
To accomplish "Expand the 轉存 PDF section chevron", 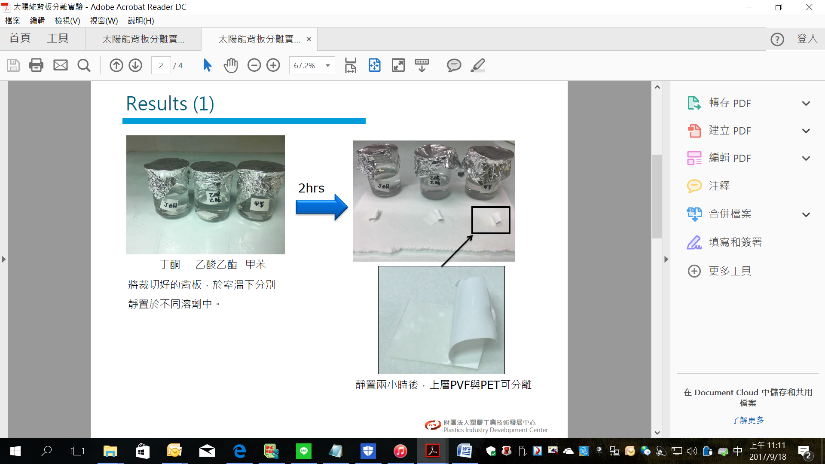I will [806, 104].
